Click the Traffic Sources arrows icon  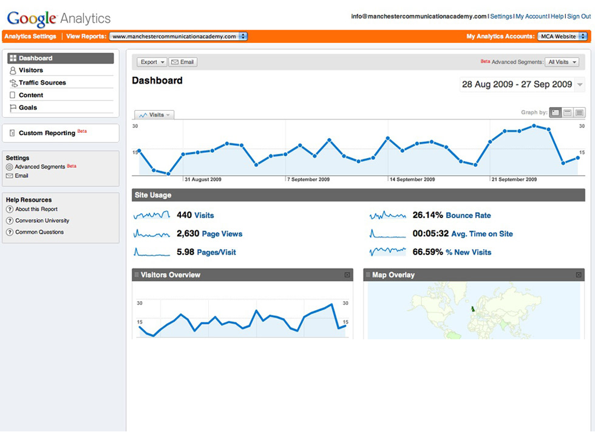13,83
